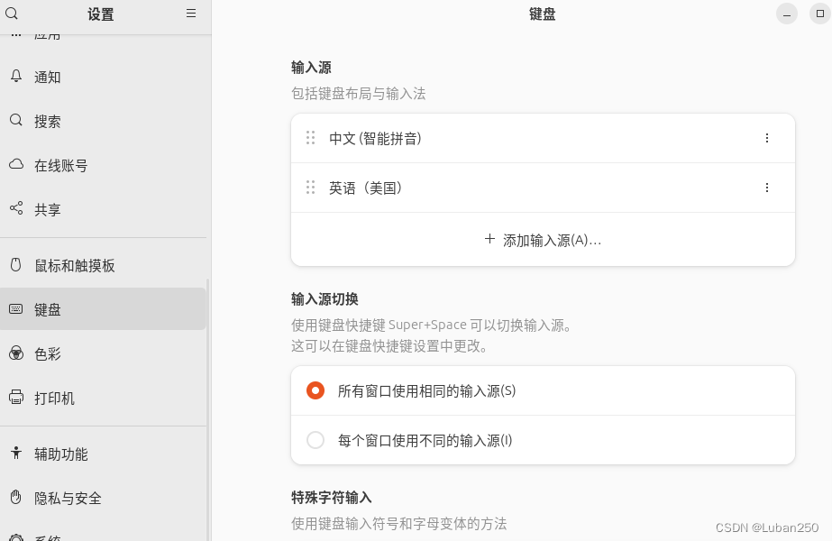Open the options menu for 英语（美国）

[767, 188]
